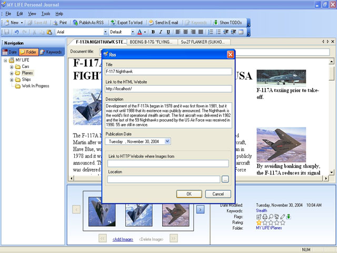Screen dimensions: 337x253
Task: Center-align the text
Action: click(185, 32)
